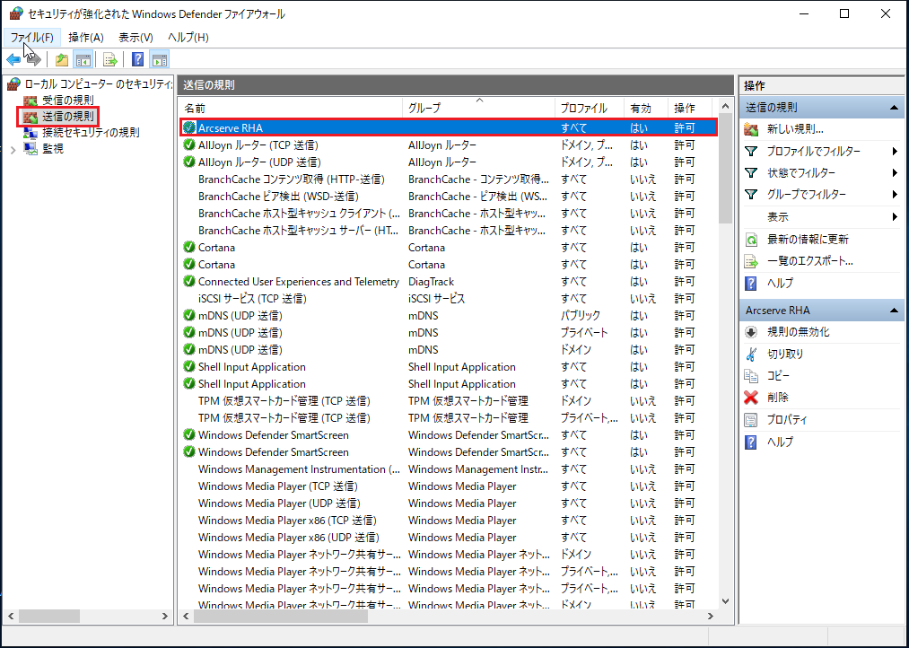Click the 一覧のエクスポート icon
Viewport: 909px width, 648px height.
(x=751, y=261)
